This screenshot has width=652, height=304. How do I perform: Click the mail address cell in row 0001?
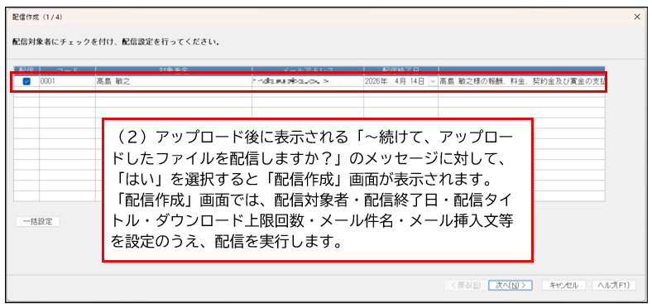308,82
